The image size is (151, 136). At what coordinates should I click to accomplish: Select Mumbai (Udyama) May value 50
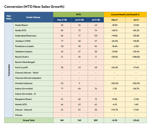pos(62,83)
